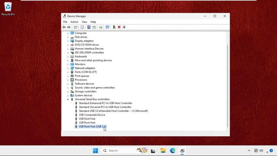This screenshot has width=277, height=156.
Task: Click the Back arrow in Device Manager toolbar
Action: pyautogui.click(x=64, y=27)
